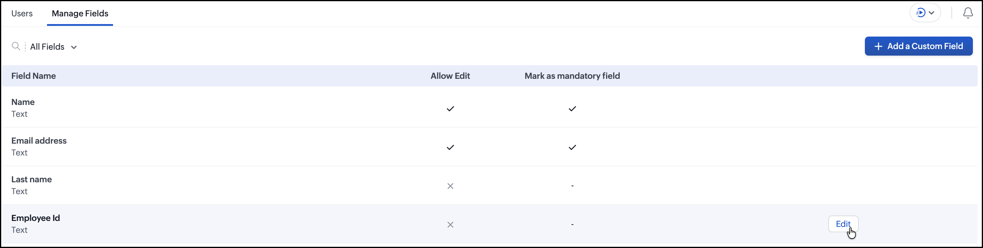This screenshot has height=248, width=983.
Task: Open the chevron next to quick actions icon
Action: point(932,12)
